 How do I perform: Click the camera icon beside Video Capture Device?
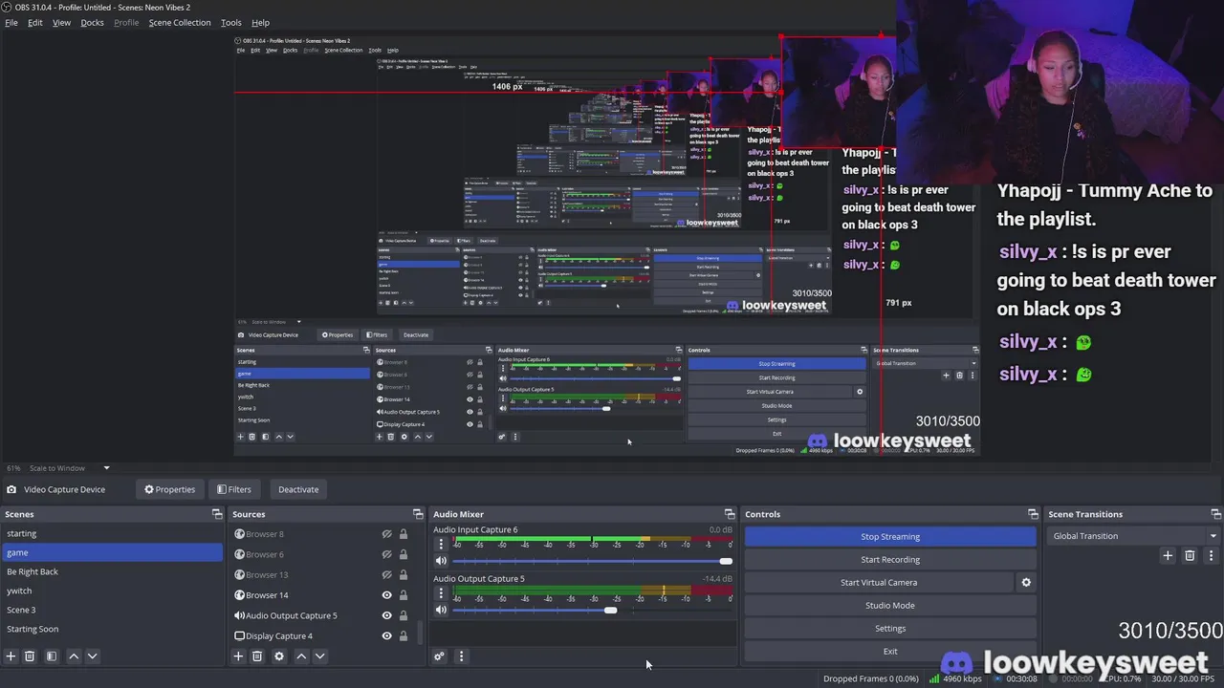point(11,489)
